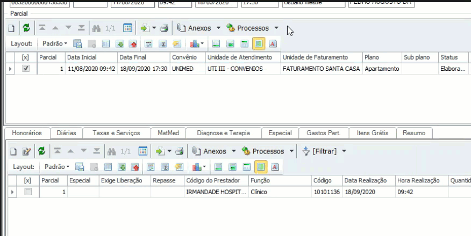Image resolution: width=471 pixels, height=236 pixels.
Task: Click highlighted green grid view icon in Parcial bar
Action: tap(258, 44)
